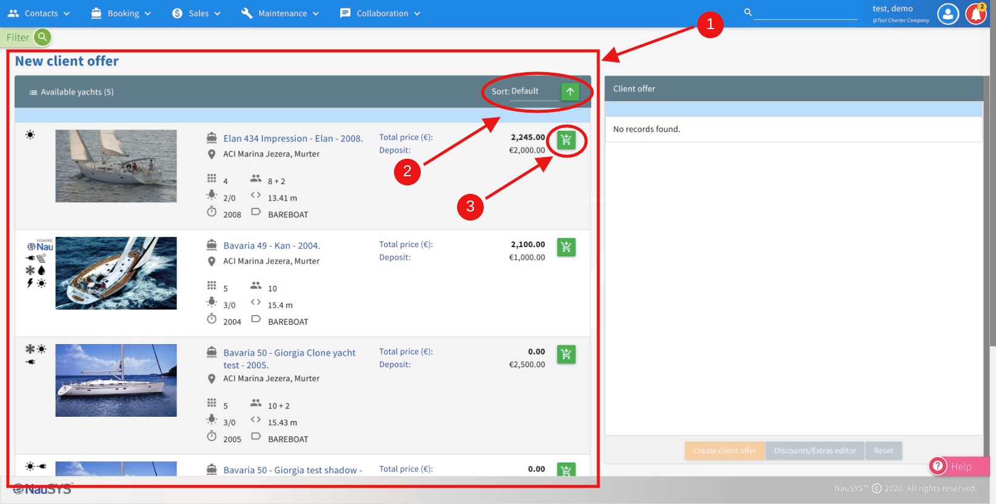Click 'No records found.' text
Screen dimensions: 996x504
click(x=646, y=129)
